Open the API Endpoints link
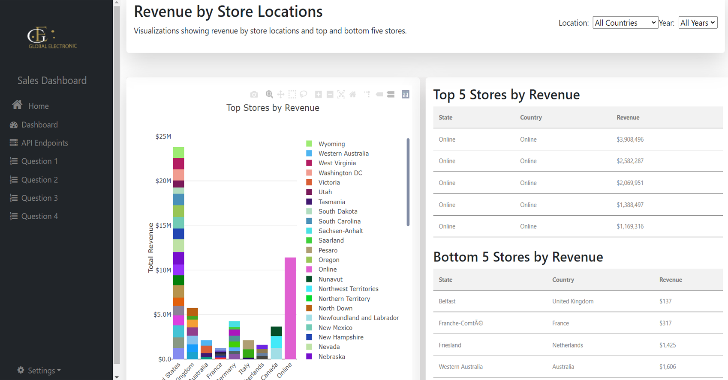This screenshot has width=728, height=380. [x=44, y=143]
